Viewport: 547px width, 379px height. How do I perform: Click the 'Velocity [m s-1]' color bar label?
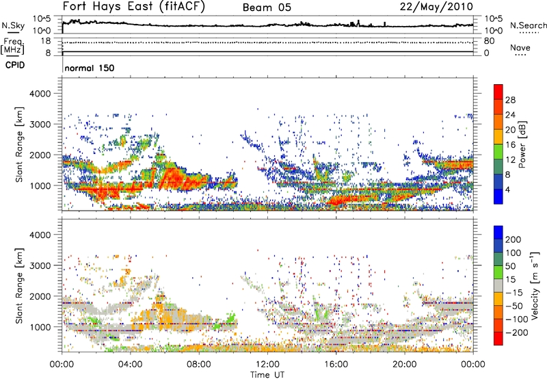click(x=535, y=286)
